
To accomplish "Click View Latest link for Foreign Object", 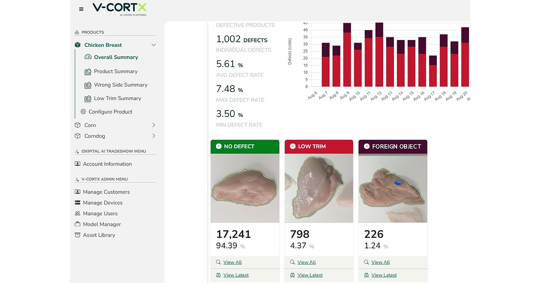I will pos(384,275).
